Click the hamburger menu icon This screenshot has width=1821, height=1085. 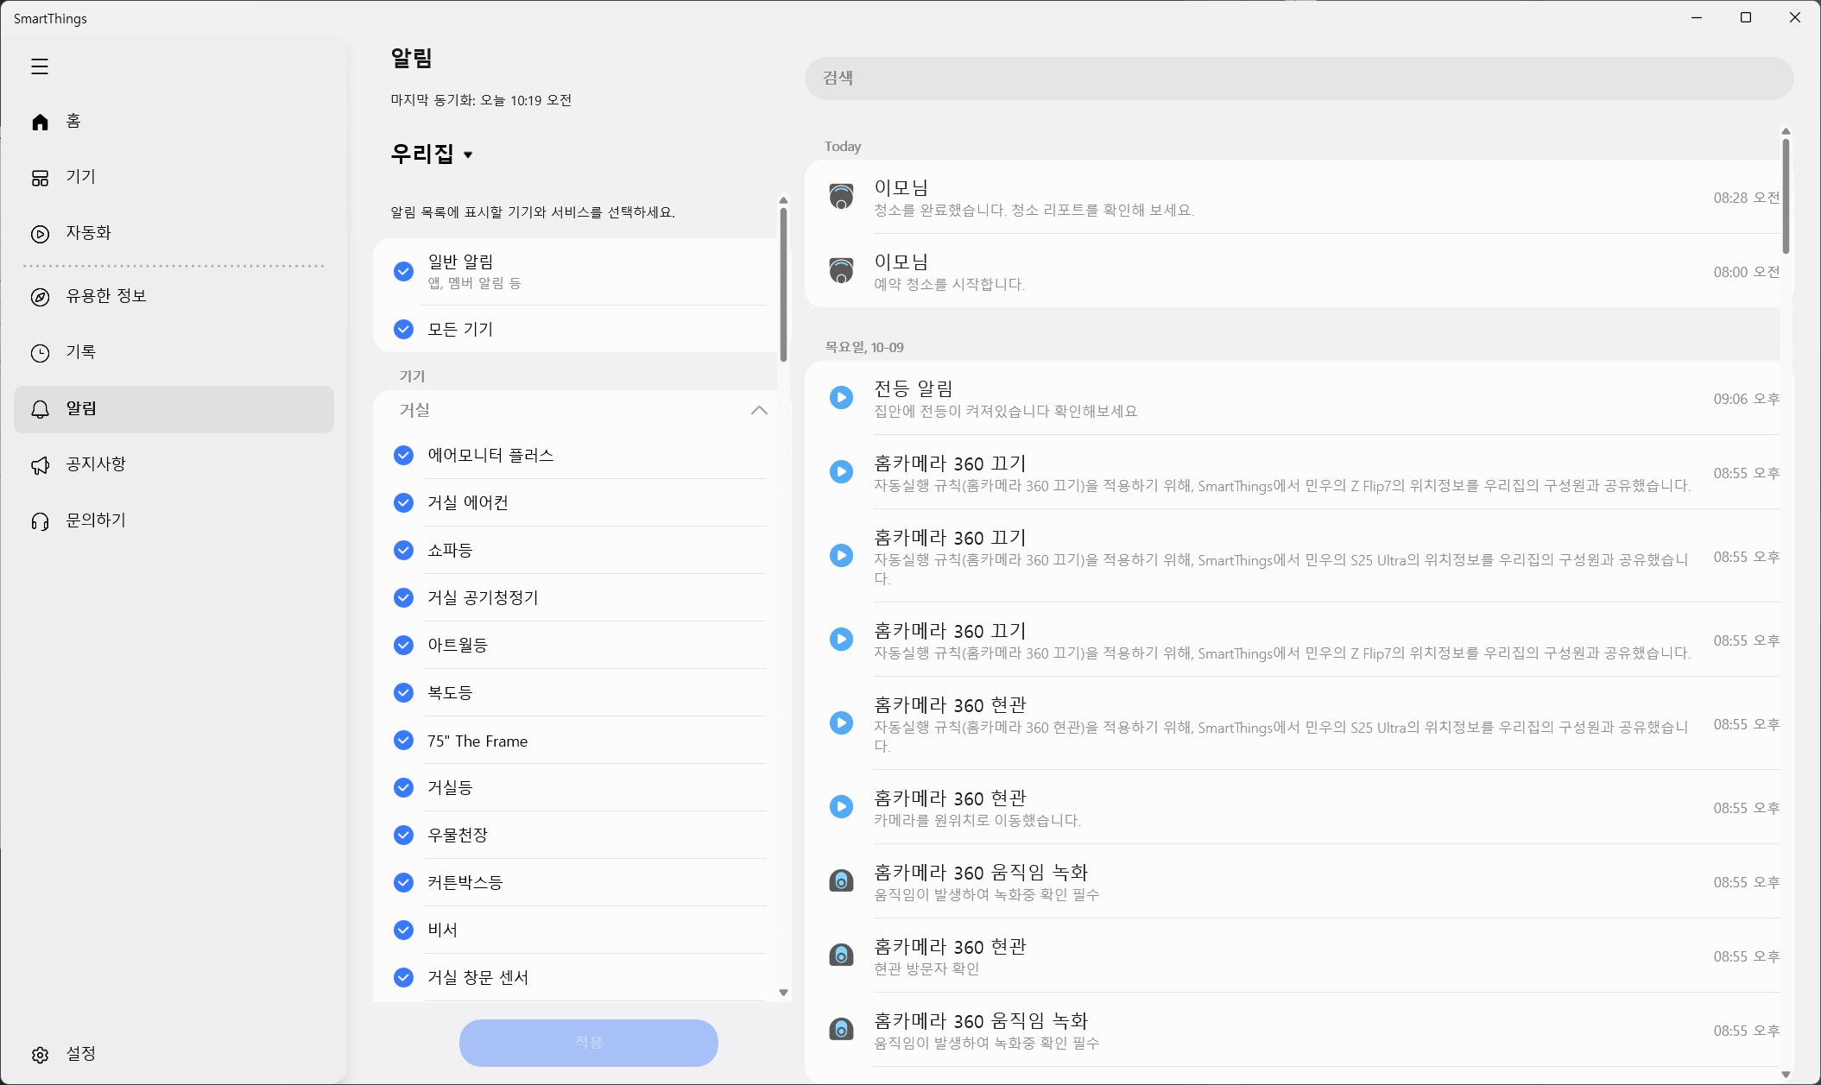[x=40, y=66]
